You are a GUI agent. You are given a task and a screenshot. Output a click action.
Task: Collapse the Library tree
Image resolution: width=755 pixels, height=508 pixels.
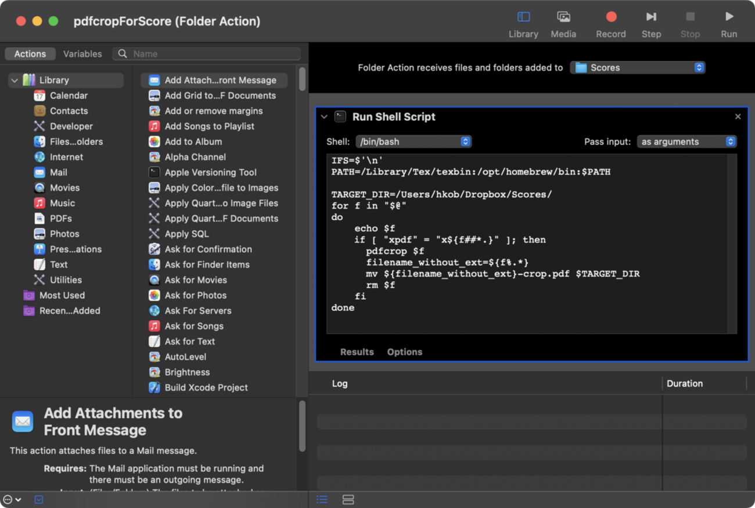tap(15, 80)
